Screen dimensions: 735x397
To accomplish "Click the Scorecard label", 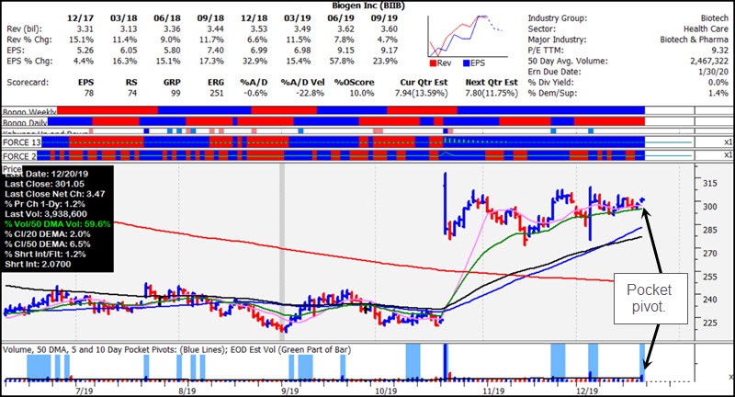I will (28, 83).
